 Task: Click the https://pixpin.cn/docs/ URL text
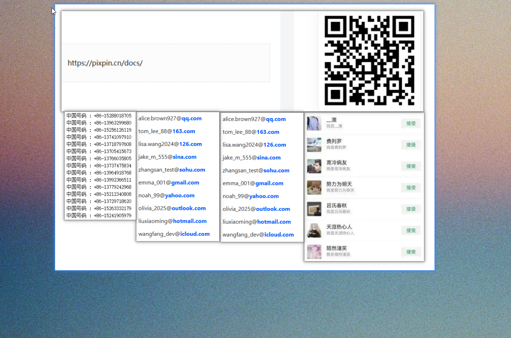point(105,63)
